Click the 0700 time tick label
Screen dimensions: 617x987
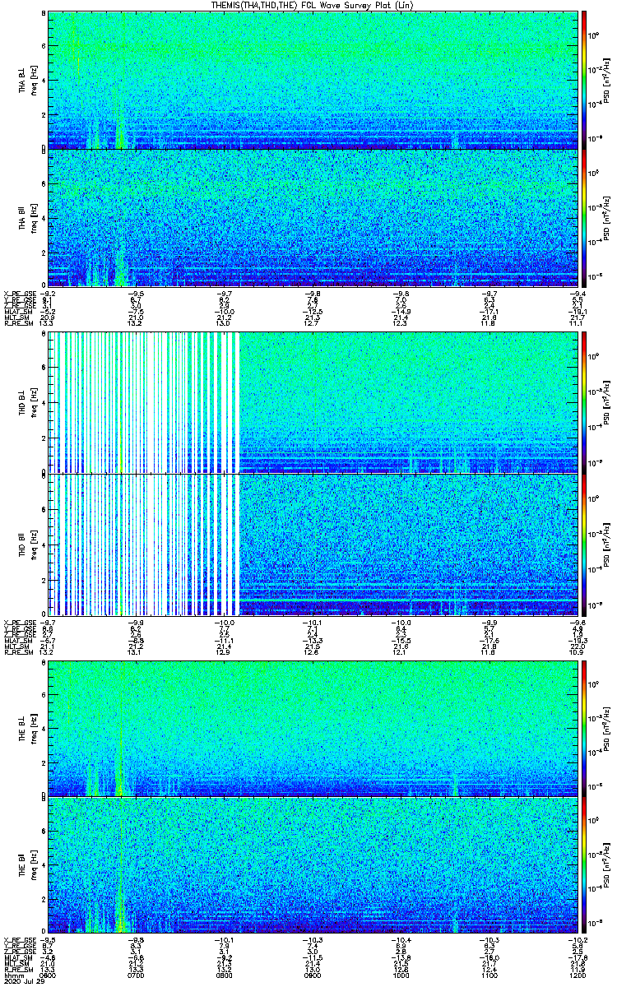point(137,975)
